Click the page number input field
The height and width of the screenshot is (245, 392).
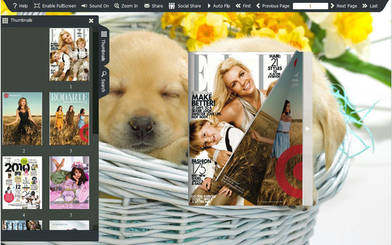coord(310,6)
